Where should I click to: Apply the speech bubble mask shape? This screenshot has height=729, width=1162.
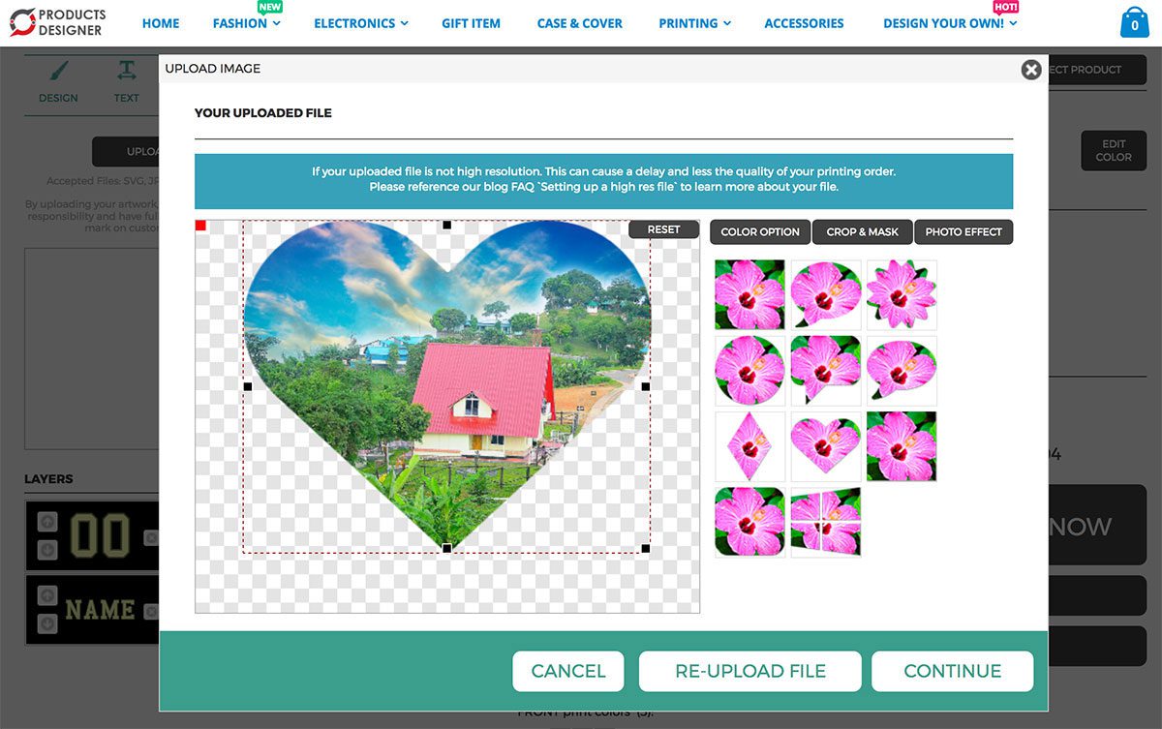coord(826,295)
